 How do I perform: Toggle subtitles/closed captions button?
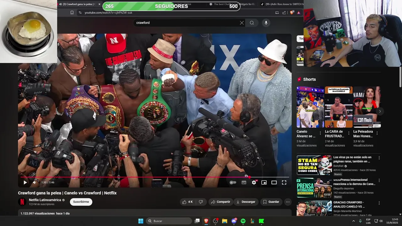tap(244, 182)
